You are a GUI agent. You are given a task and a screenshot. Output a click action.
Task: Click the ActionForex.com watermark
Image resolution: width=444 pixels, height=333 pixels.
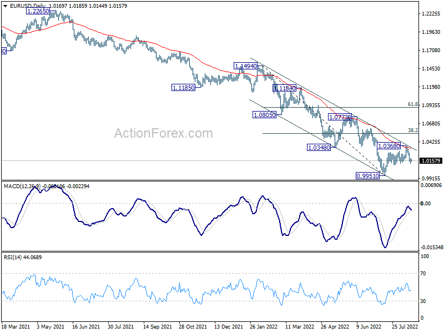click(163, 133)
